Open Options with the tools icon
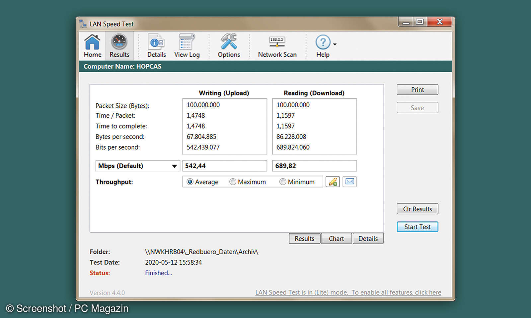531x318 pixels. 229,46
